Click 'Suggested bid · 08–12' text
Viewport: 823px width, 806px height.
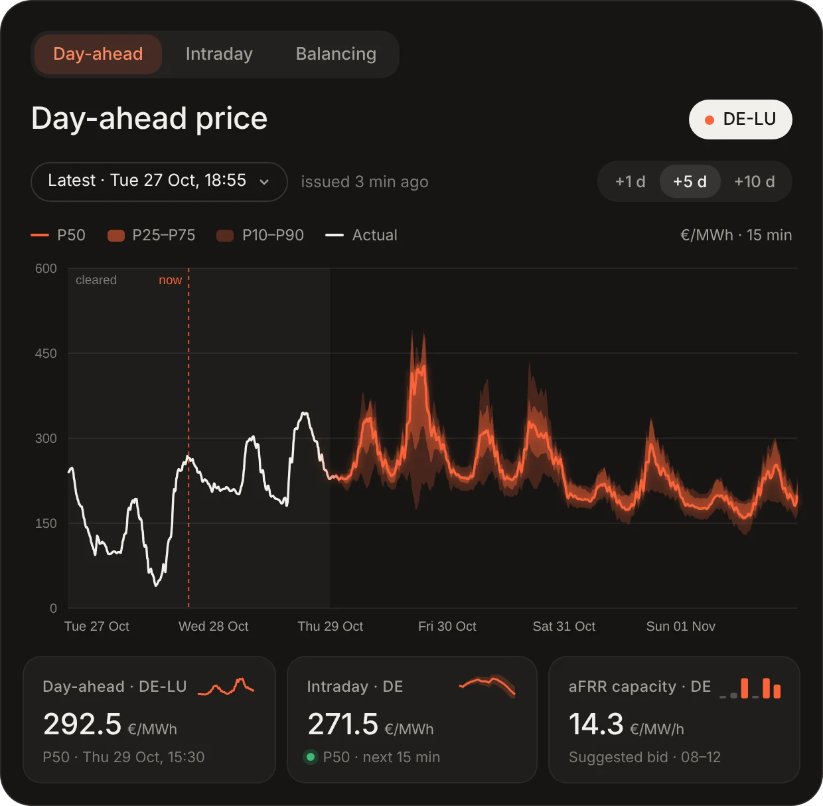coord(644,757)
